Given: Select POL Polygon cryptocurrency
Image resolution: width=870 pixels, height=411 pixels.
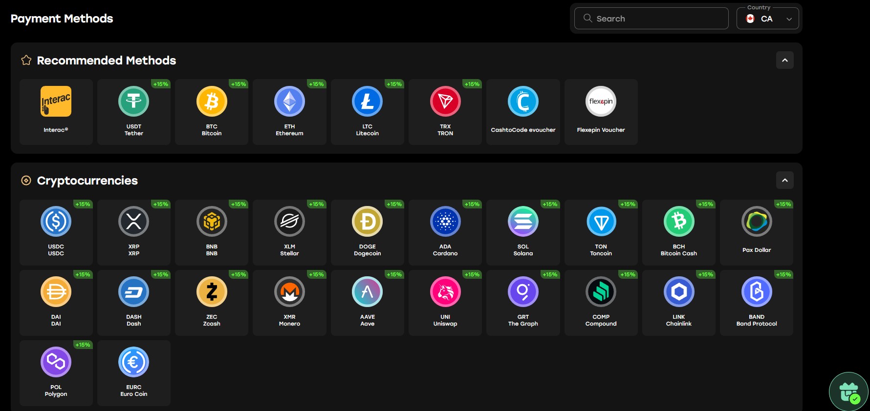Looking at the screenshot, I should click(56, 372).
